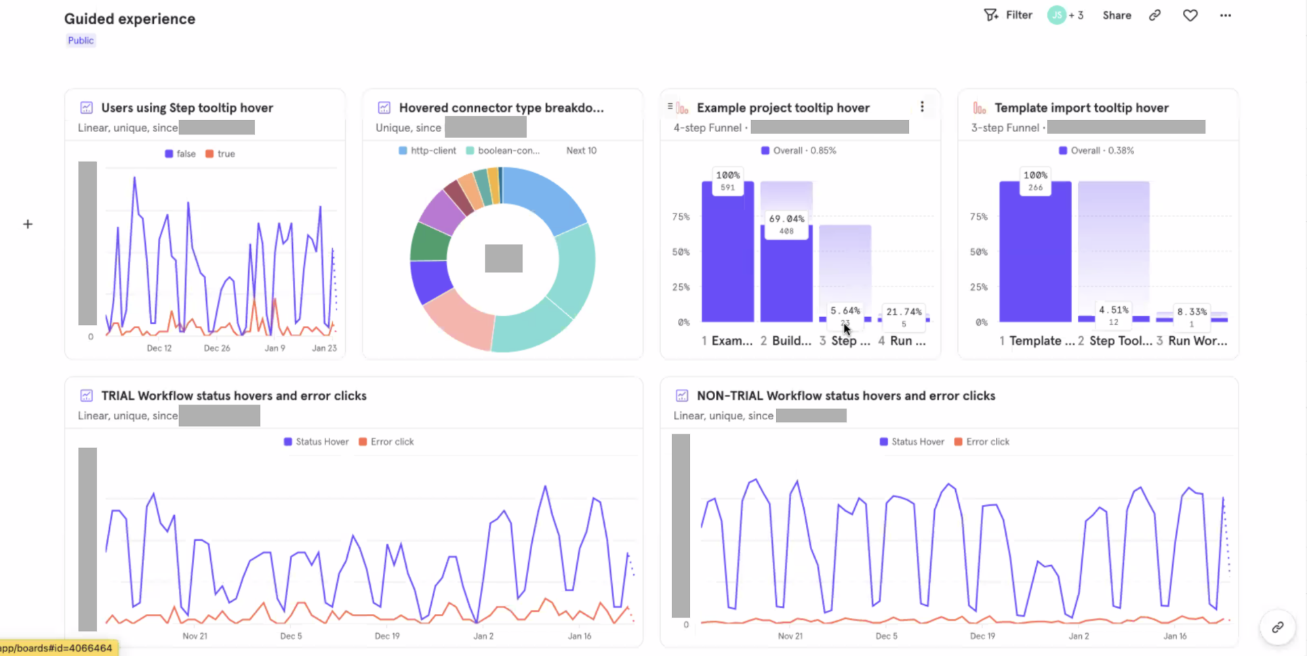Open the hamburger options on Example project card
This screenshot has width=1307, height=656.
pyautogui.click(x=670, y=106)
